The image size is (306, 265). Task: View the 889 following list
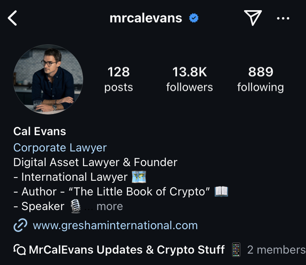tap(261, 79)
